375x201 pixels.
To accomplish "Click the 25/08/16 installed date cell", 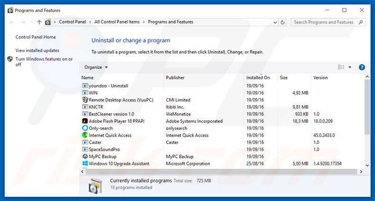I will [255, 164].
